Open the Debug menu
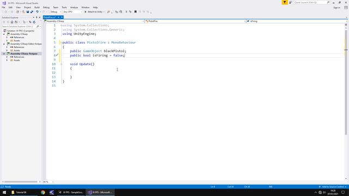The image size is (349, 196). (46, 8)
